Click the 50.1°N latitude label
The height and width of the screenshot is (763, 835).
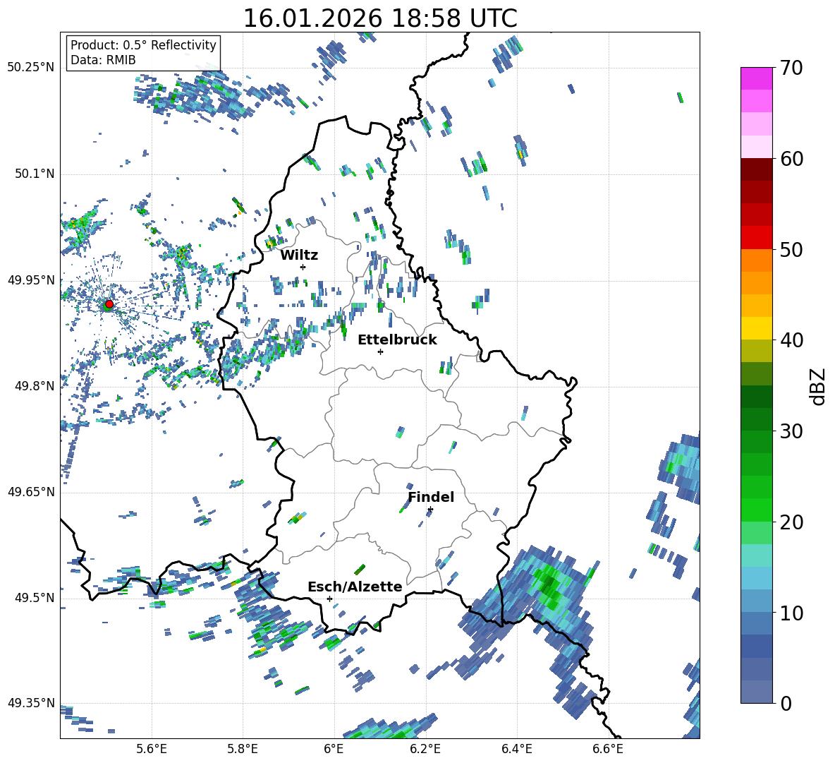pyautogui.click(x=34, y=174)
